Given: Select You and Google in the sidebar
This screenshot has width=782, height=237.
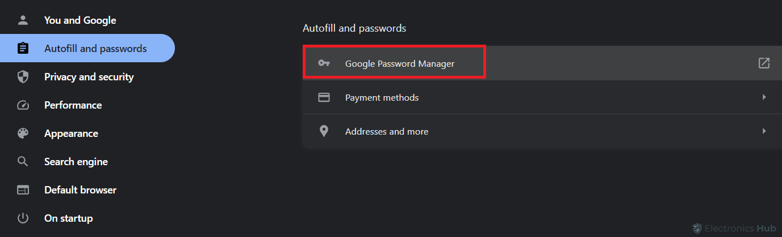Looking at the screenshot, I should [x=87, y=20].
